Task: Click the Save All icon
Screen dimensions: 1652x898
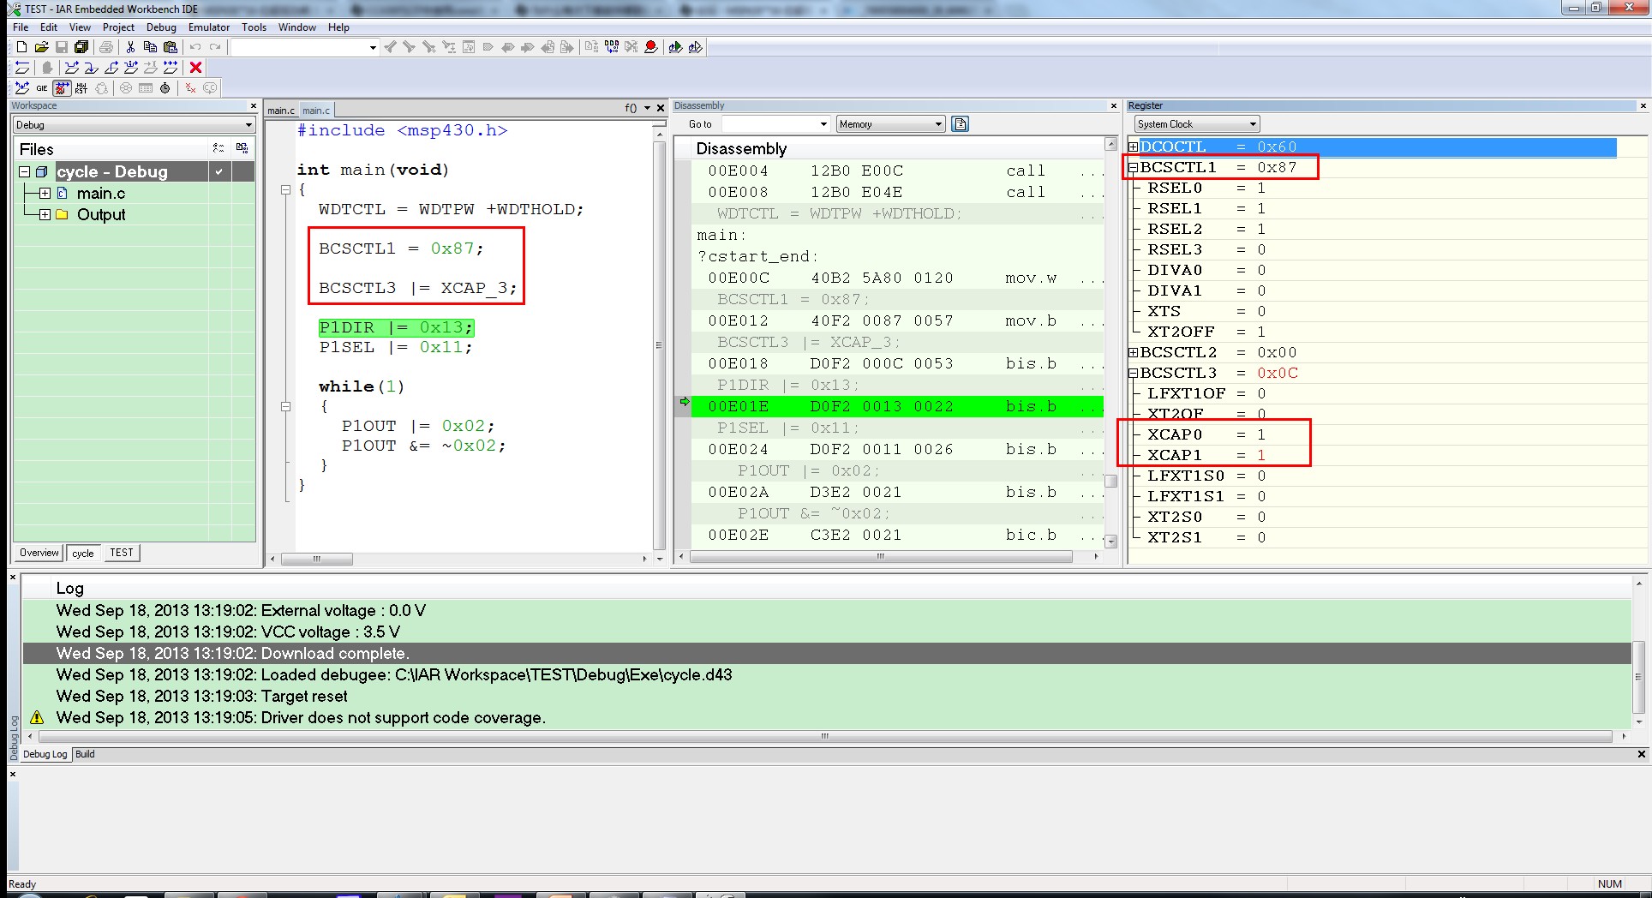Action: coord(81,47)
